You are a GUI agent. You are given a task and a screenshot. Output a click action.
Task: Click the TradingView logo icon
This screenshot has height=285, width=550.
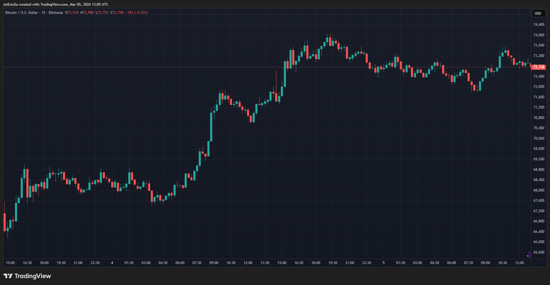pos(8,276)
